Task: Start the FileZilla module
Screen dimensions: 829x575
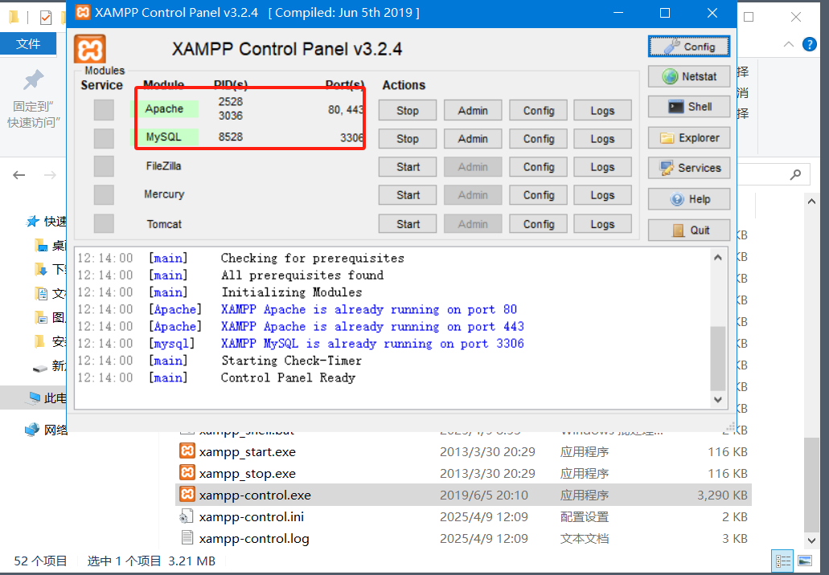Action: pyautogui.click(x=407, y=167)
